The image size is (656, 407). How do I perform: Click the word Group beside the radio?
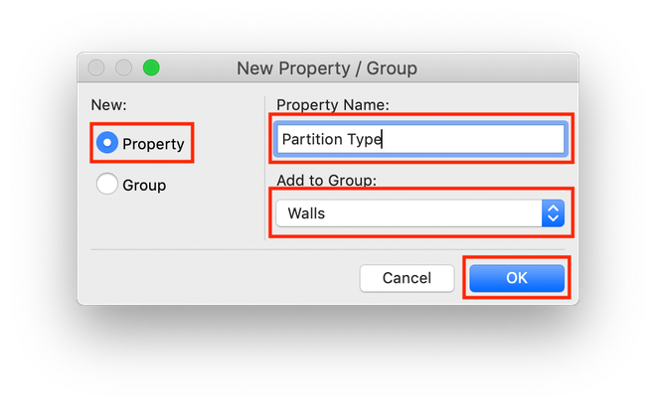pyautogui.click(x=144, y=185)
